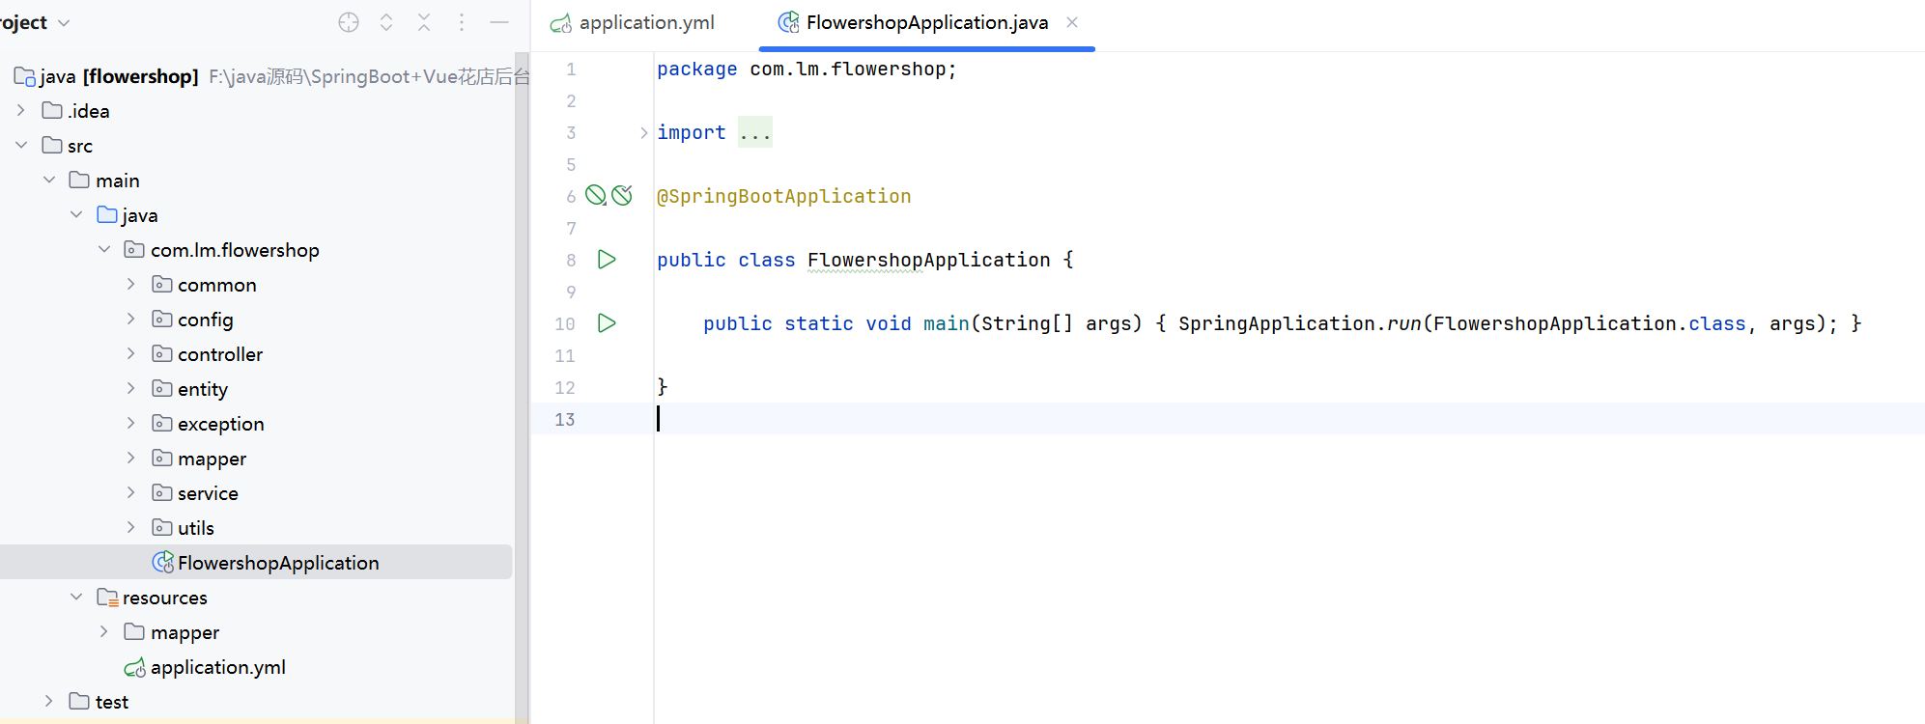Select the .idea folder row
This screenshot has width=1925, height=724.
[256, 110]
